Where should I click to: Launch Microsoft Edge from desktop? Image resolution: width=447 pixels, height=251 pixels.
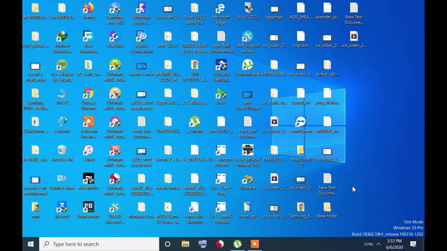point(221,14)
